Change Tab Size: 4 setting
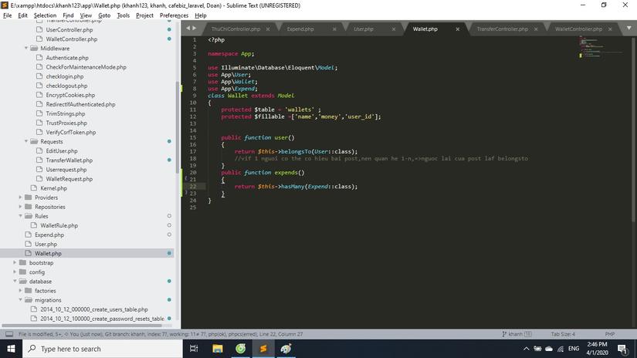637x358 pixels. click(x=563, y=334)
